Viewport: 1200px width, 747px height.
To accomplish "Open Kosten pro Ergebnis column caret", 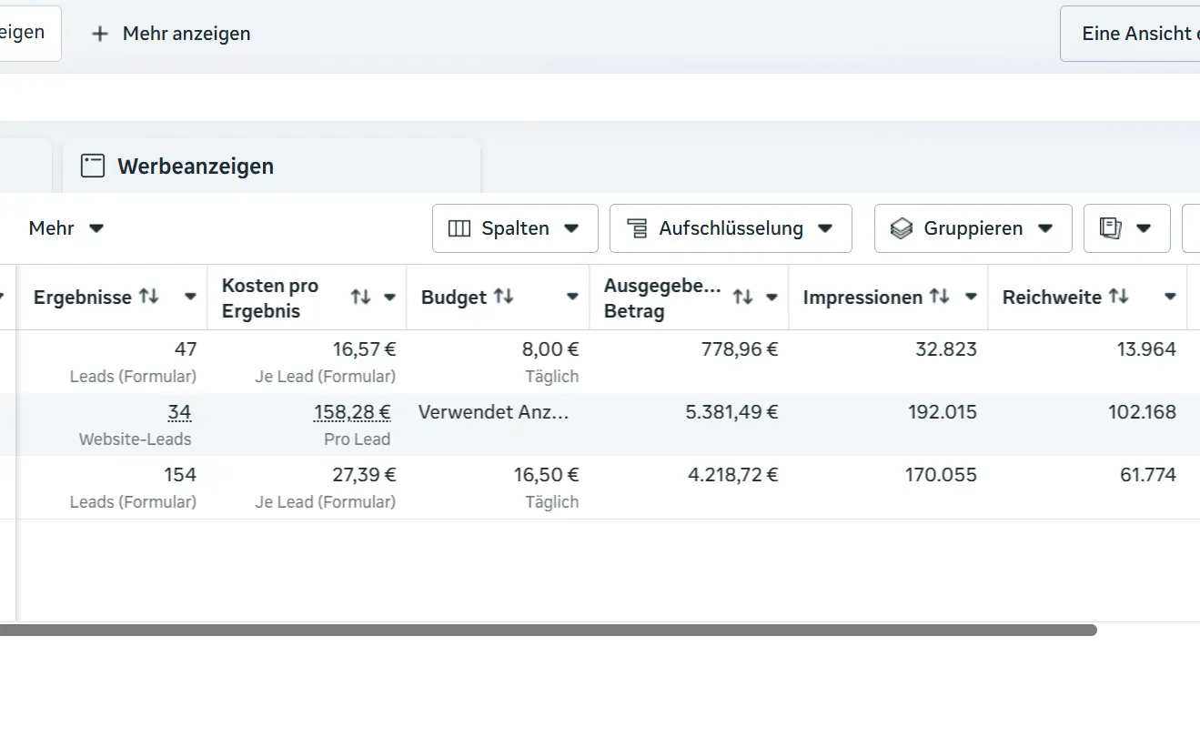I will [x=389, y=297].
